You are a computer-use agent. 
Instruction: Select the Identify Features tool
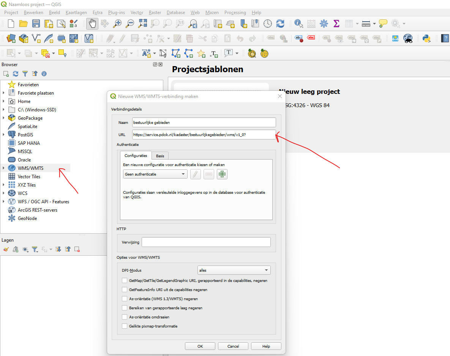298,24
